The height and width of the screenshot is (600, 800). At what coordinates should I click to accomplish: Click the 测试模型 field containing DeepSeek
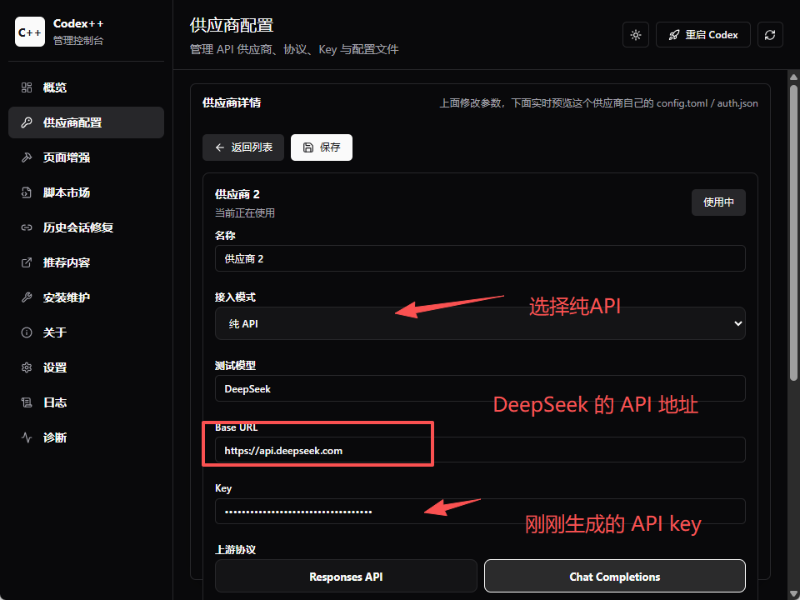[480, 388]
